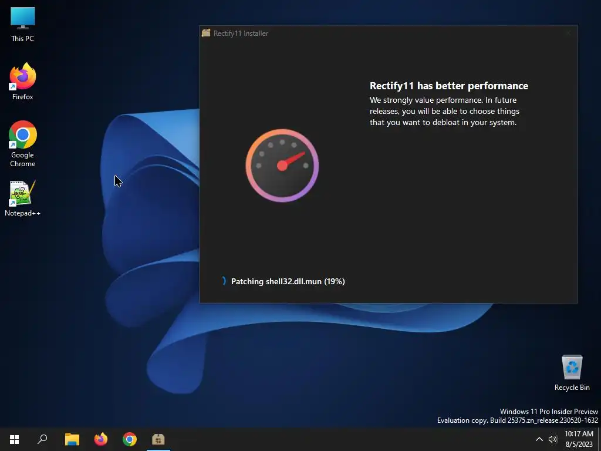The height and width of the screenshot is (451, 601).
Task: Close the Rectify11 Installer window
Action: [568, 33]
